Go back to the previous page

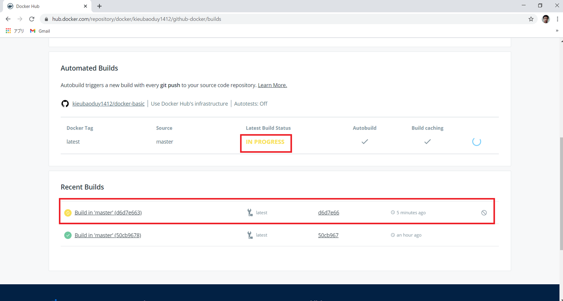[8, 19]
